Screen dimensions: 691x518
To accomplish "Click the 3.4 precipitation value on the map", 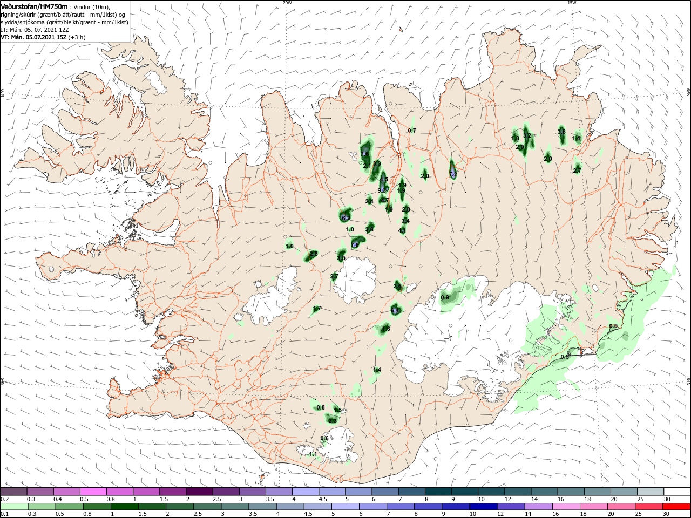I will click(405, 221).
